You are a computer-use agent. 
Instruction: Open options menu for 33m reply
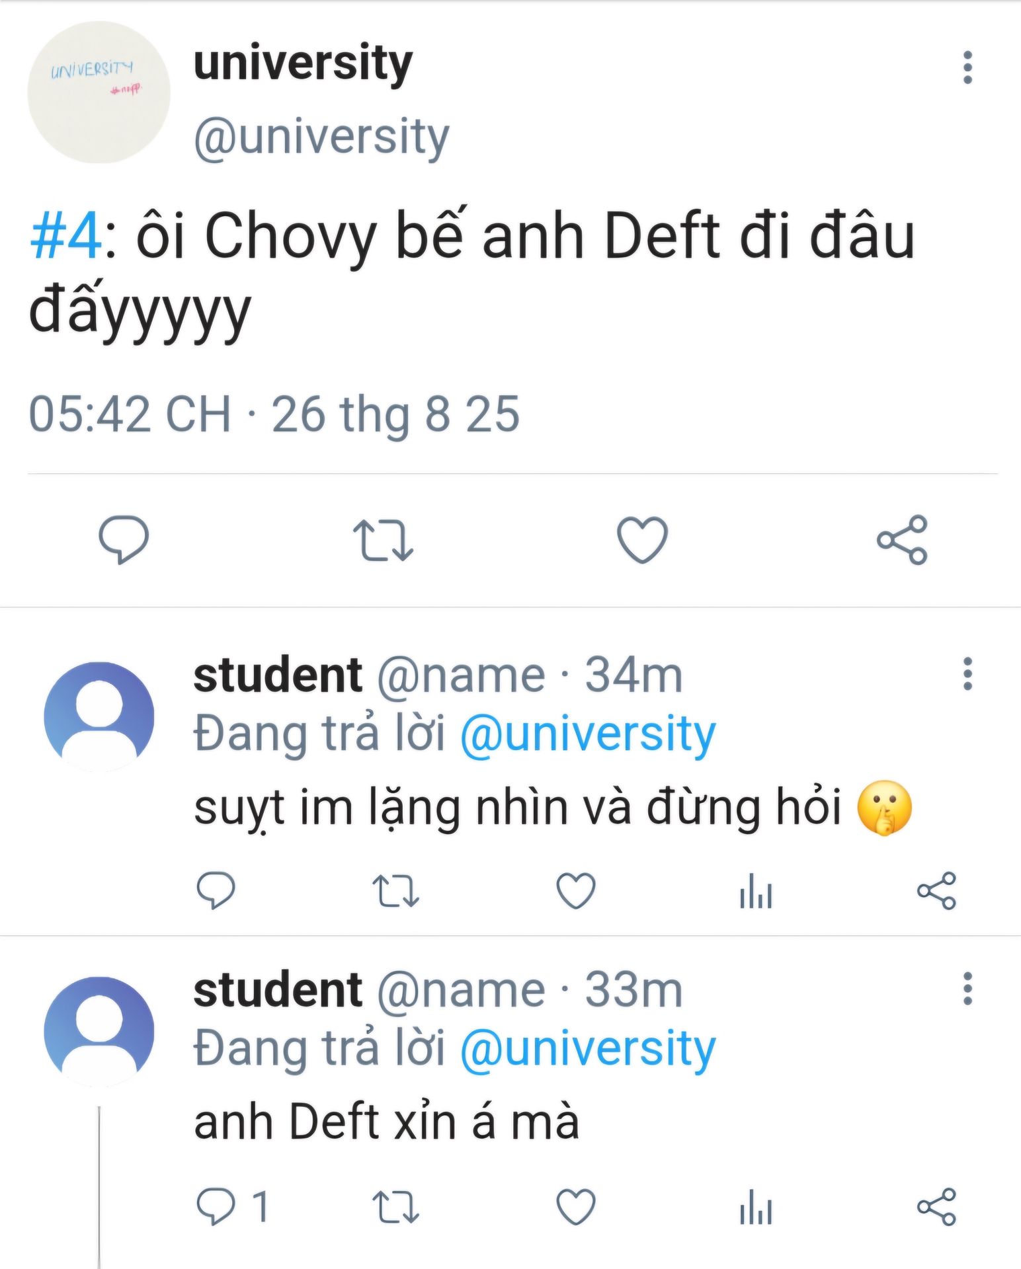(x=967, y=989)
